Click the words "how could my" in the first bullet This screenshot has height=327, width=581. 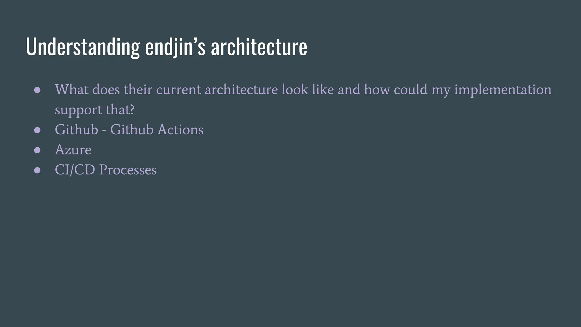(407, 90)
